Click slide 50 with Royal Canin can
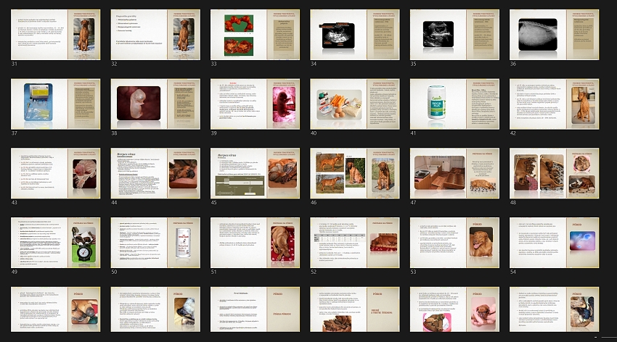The height and width of the screenshot is (342, 617). (x=155, y=241)
